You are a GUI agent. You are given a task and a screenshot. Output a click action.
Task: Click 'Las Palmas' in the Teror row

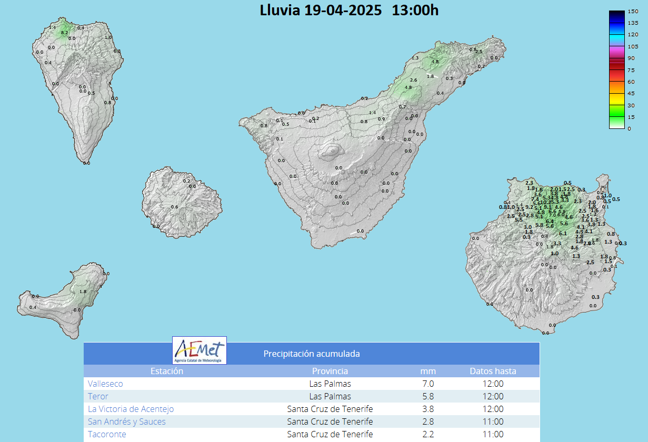point(330,396)
